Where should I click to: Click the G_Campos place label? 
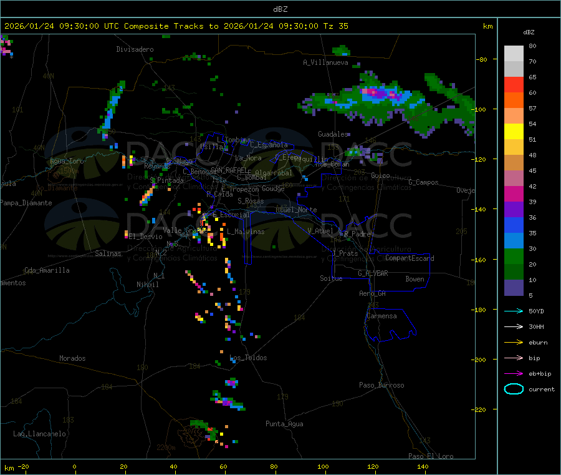[x=423, y=182]
